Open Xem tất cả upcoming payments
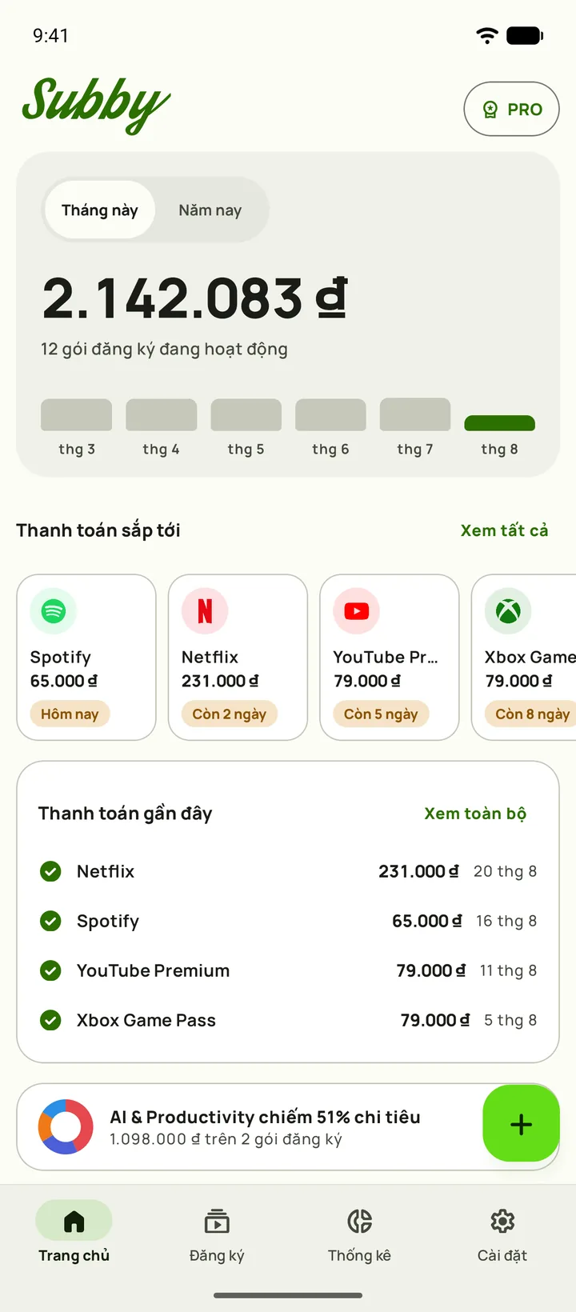Image resolution: width=576 pixels, height=1312 pixels. [505, 530]
